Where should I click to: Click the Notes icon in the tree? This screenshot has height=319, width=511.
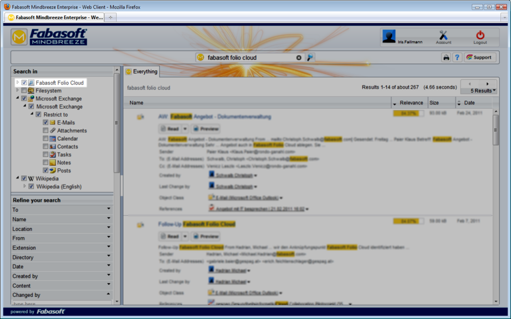coord(52,162)
